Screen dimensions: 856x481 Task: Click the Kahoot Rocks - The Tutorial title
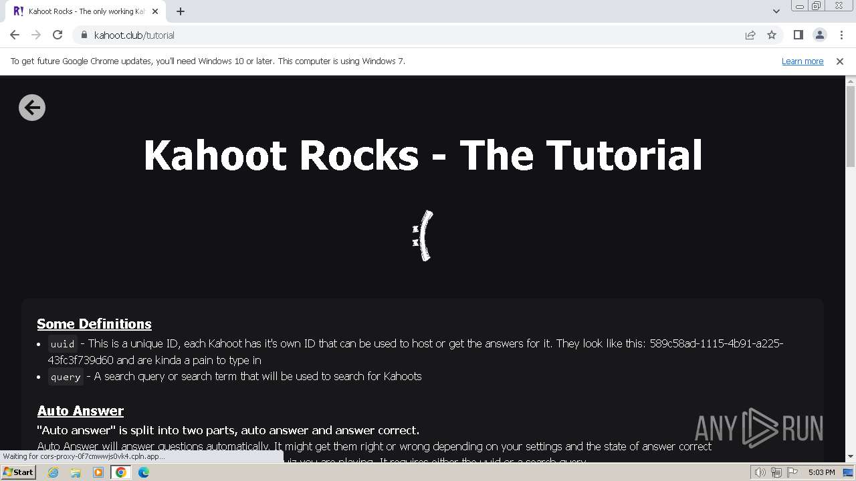pos(423,154)
